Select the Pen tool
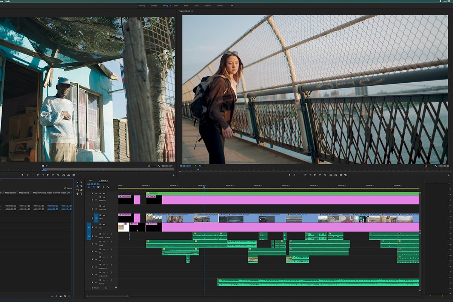Viewport: 453px width, 302px height. pyautogui.click(x=81, y=190)
